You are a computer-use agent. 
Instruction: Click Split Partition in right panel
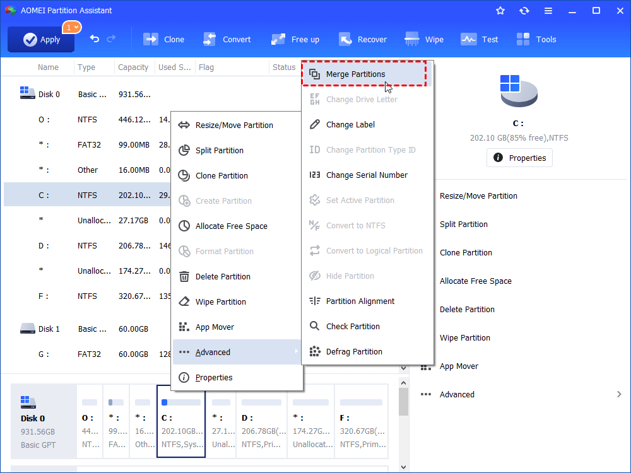pyautogui.click(x=464, y=225)
